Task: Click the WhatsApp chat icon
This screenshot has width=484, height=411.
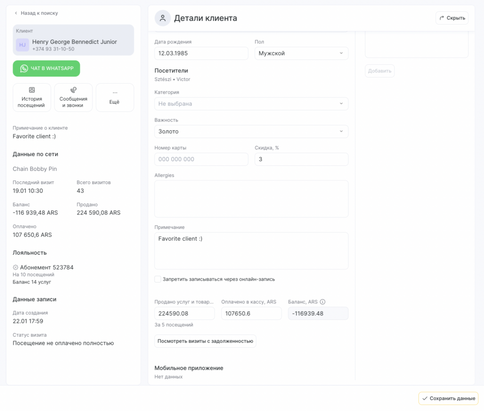Action: pyautogui.click(x=24, y=68)
